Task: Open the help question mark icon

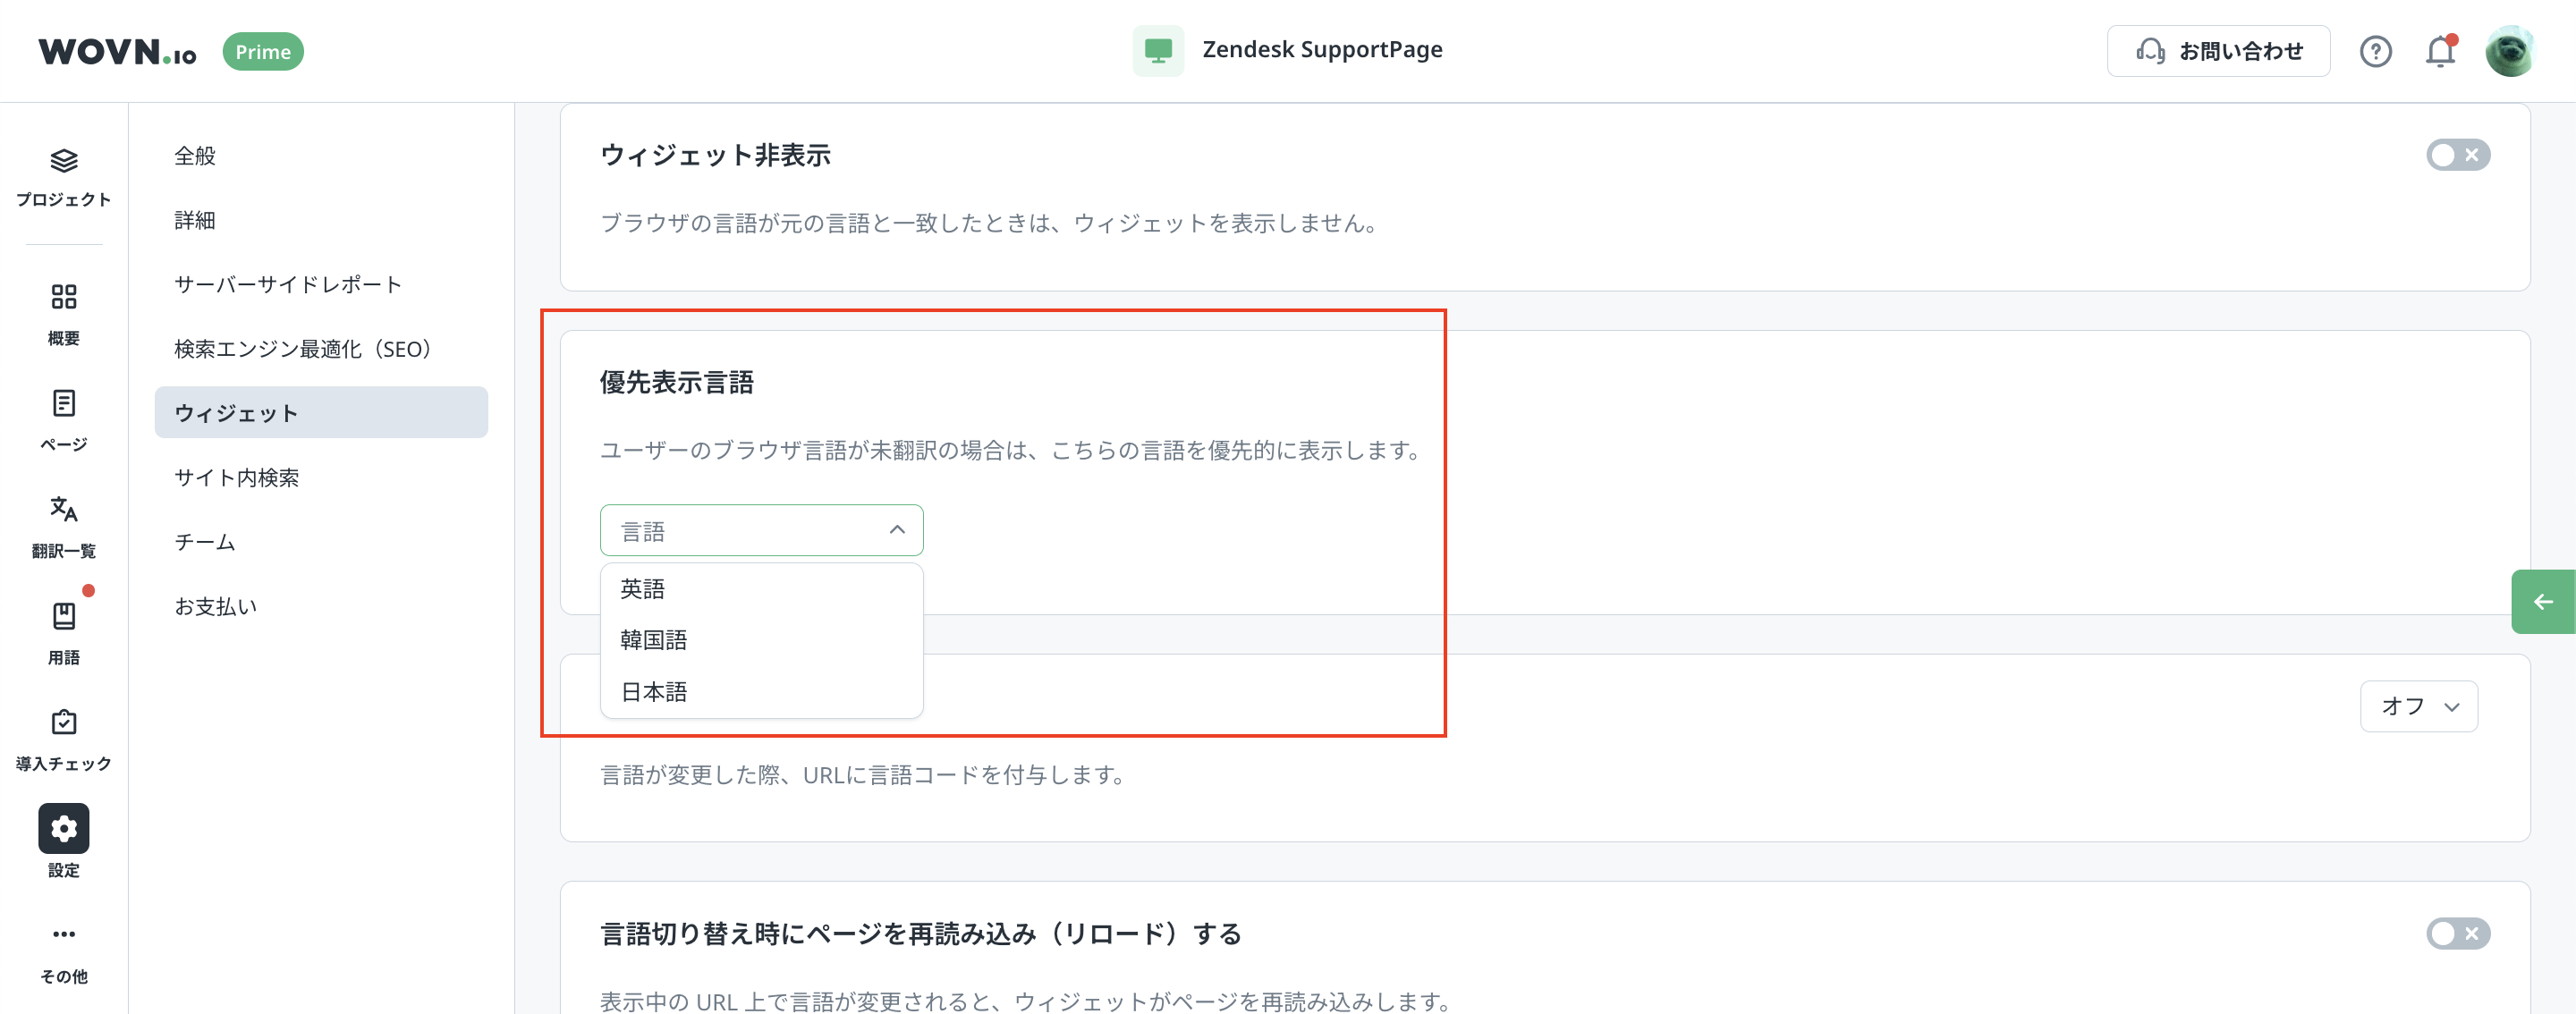Action: tap(2375, 51)
